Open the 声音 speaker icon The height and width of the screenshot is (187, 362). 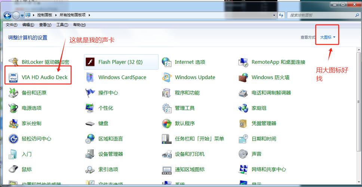coord(243,154)
